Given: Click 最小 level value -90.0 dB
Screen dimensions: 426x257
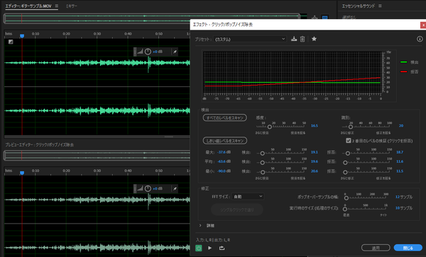Looking at the screenshot, I should (x=224, y=171).
